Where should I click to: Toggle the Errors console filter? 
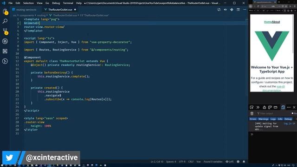(253, 119)
